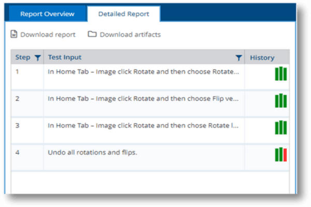Click the folder icon beside Download artifacts
The height and width of the screenshot is (207, 311).
point(92,35)
